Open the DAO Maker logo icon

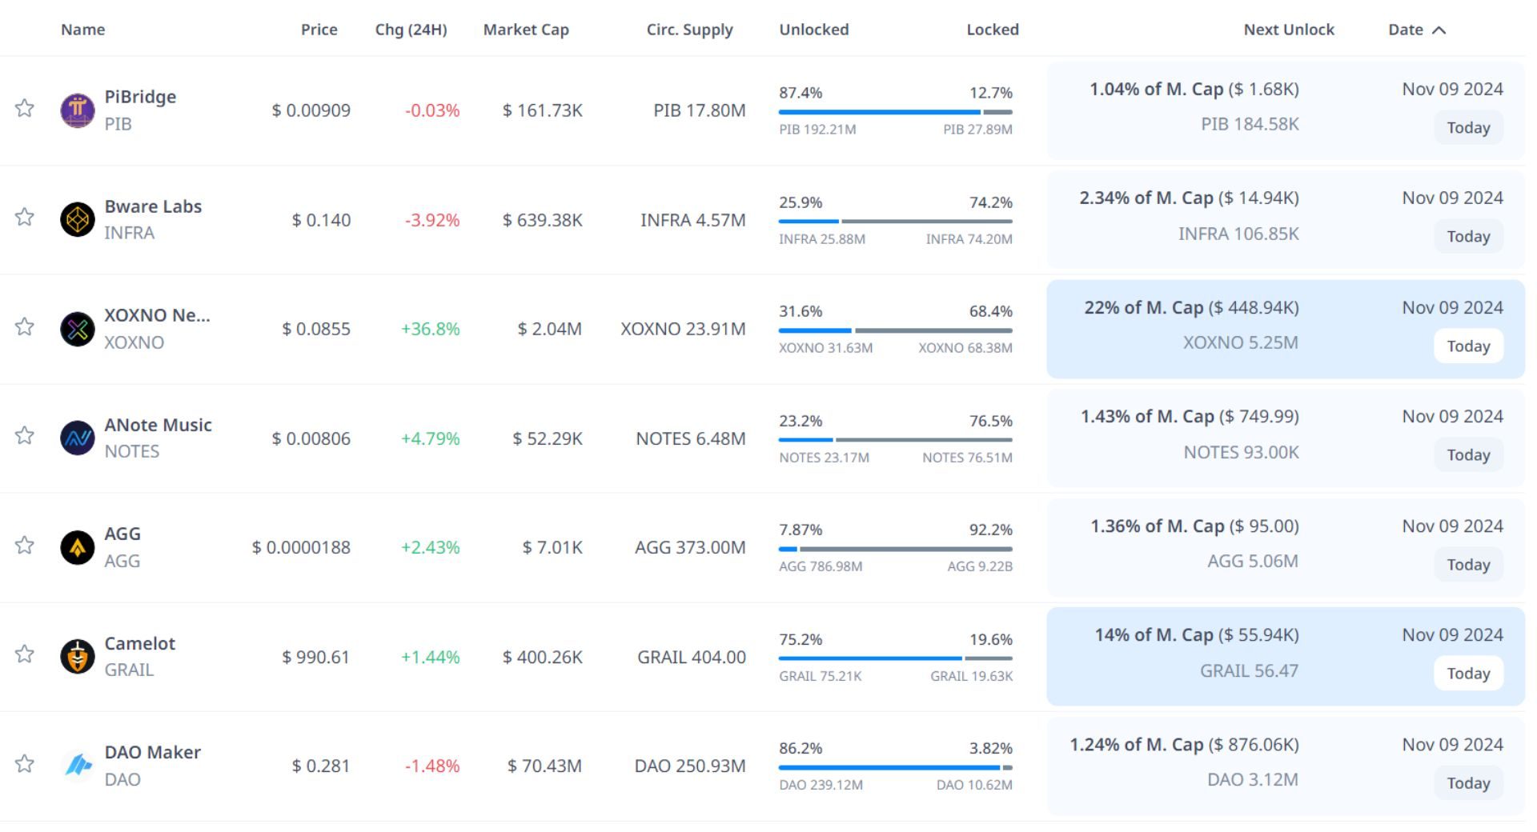[x=78, y=766]
